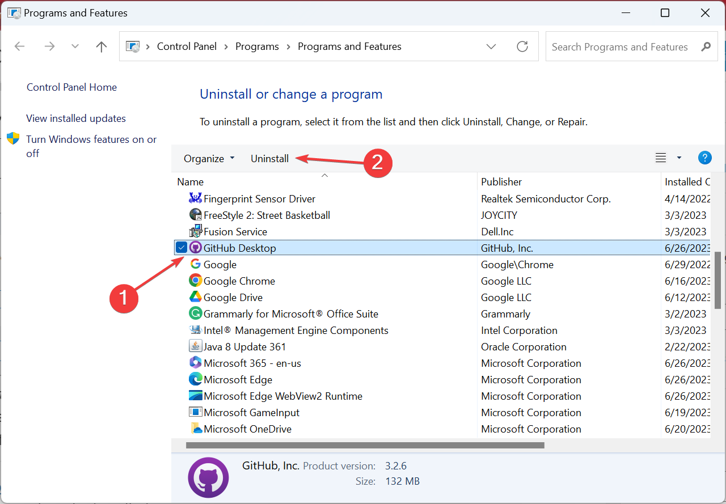Image resolution: width=726 pixels, height=504 pixels.
Task: Click the Microsoft GameInput icon
Action: click(x=195, y=412)
